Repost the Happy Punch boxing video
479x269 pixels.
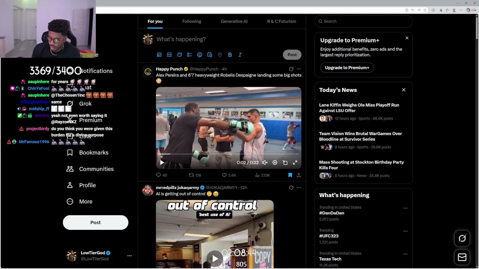(195, 175)
